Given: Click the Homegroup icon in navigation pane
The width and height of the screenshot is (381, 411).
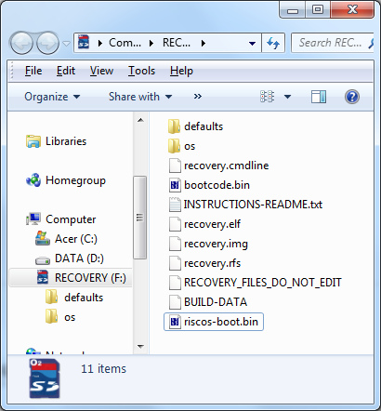Looking at the screenshot, I should point(33,180).
